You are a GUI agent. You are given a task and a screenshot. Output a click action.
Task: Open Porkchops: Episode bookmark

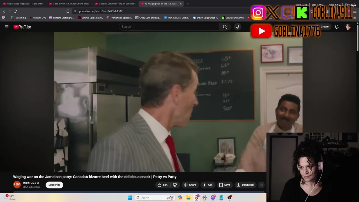click(119, 18)
